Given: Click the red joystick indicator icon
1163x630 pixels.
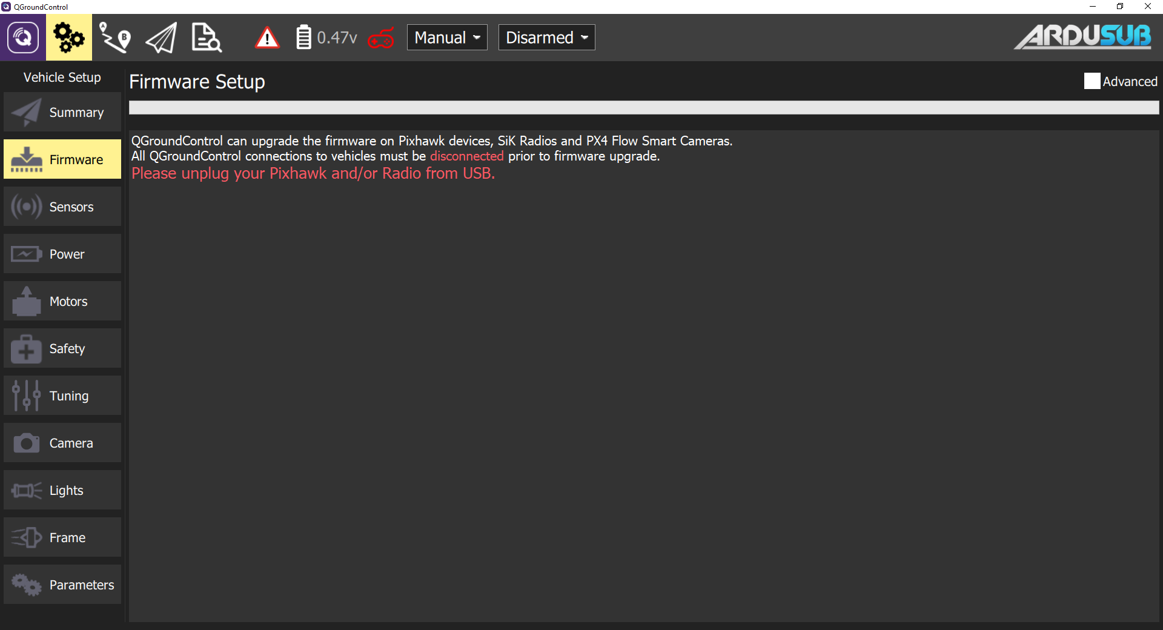Looking at the screenshot, I should tap(381, 38).
